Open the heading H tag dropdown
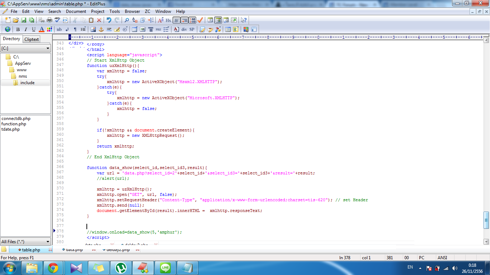 (83, 29)
